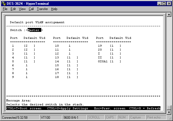Open the View menu
Image resolution: width=173 pixels, height=121 pixels.
pos(22,9)
